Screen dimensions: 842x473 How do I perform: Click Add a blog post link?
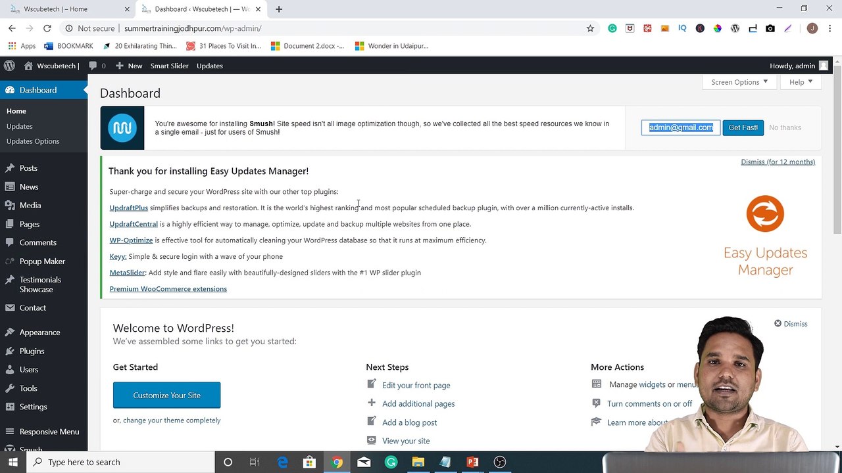pyautogui.click(x=409, y=422)
